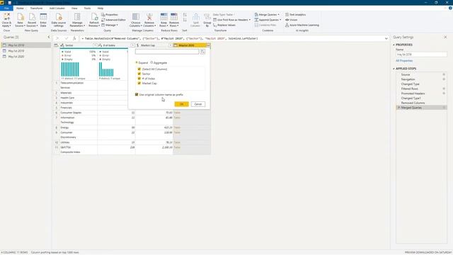Click the column search input field
This screenshot has height=255, width=453.
click(167, 52)
